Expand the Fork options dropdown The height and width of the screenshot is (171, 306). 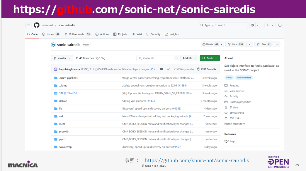(x=250, y=44)
